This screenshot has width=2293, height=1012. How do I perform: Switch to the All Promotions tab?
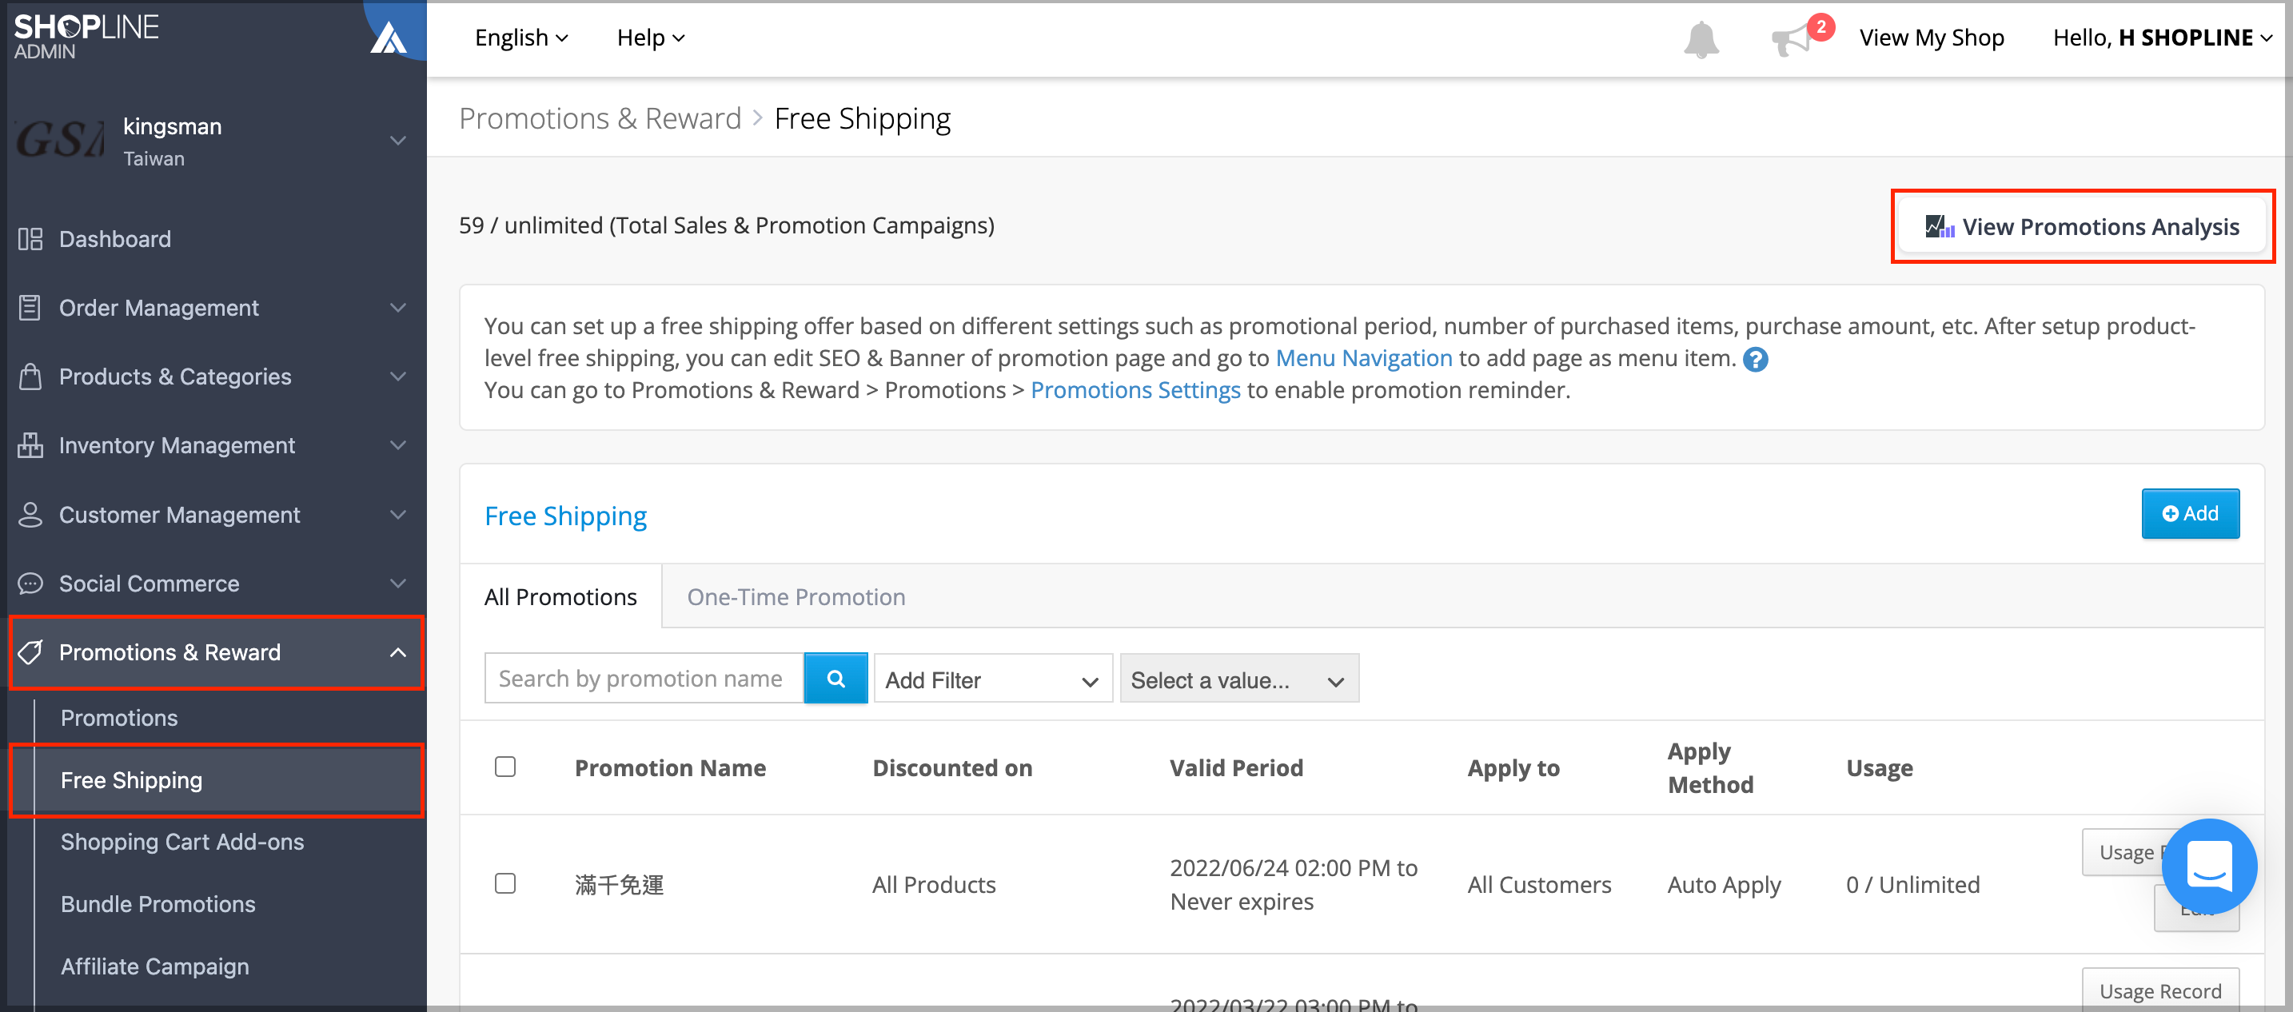[560, 596]
